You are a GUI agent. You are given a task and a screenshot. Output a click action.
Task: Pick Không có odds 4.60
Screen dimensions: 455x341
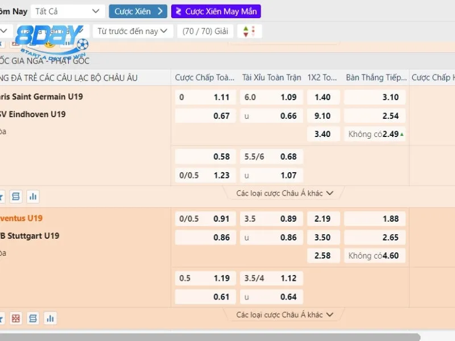click(x=375, y=255)
